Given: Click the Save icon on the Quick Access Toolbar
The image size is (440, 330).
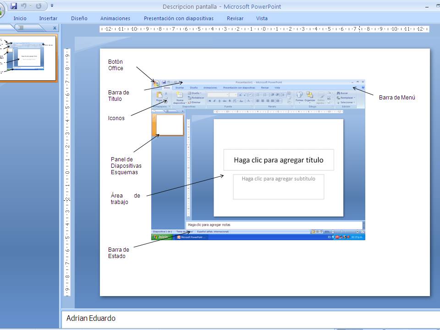Looking at the screenshot, I should [14, 6].
